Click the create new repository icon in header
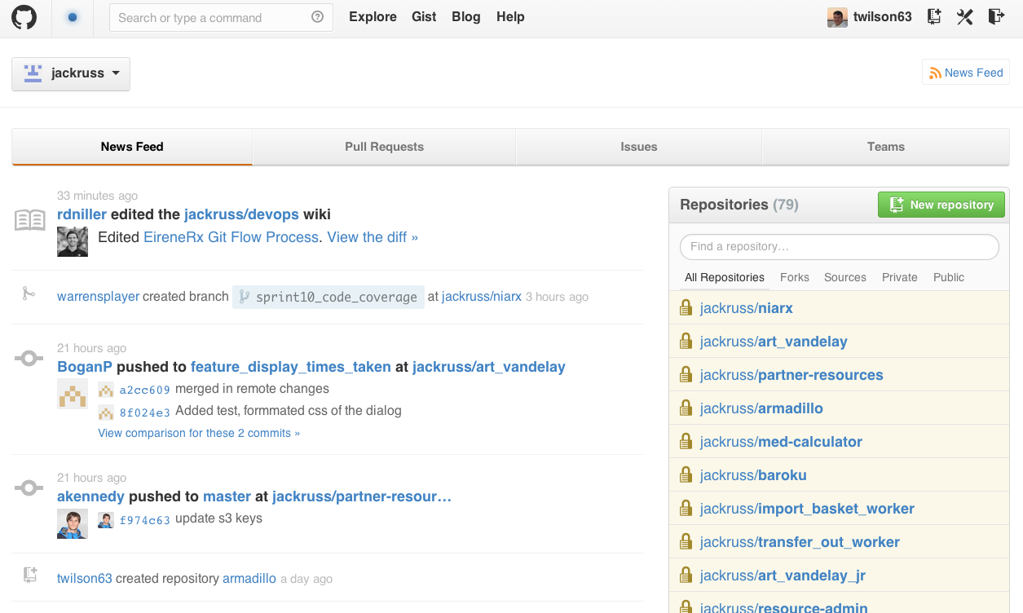The image size is (1023, 613). [x=934, y=16]
